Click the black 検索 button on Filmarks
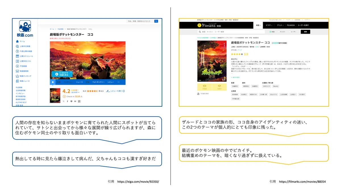The image size is (341, 192). tap(305, 32)
